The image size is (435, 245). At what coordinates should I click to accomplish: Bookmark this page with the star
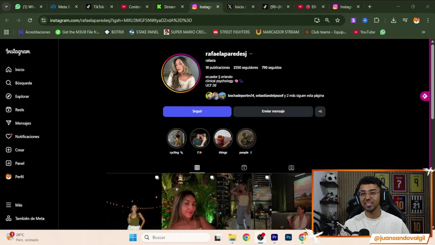point(337,20)
